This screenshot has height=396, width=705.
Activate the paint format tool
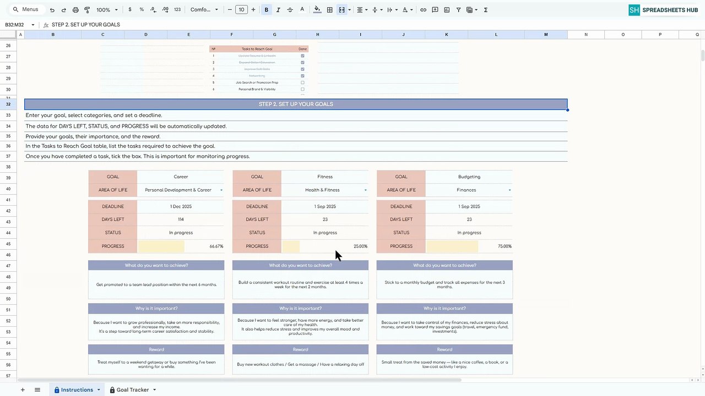click(87, 10)
